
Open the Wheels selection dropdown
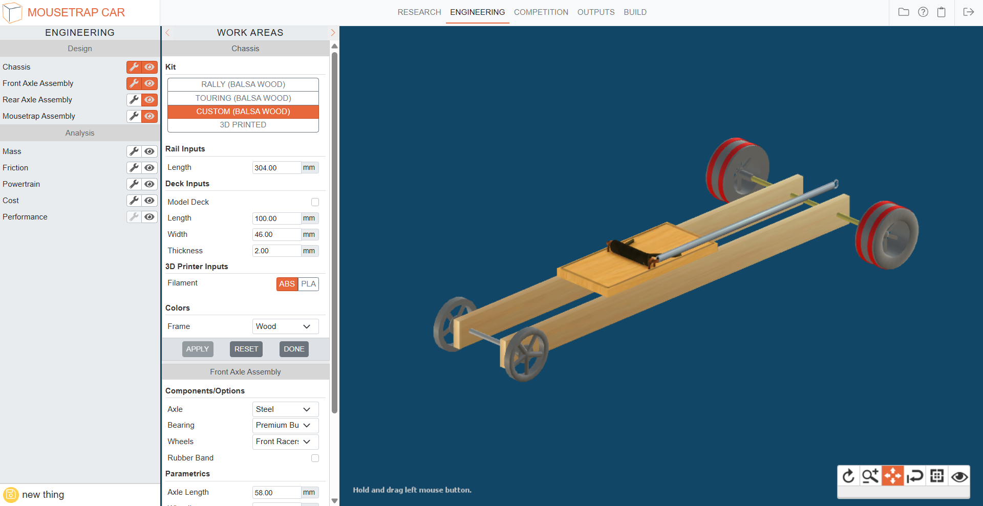[x=285, y=442]
